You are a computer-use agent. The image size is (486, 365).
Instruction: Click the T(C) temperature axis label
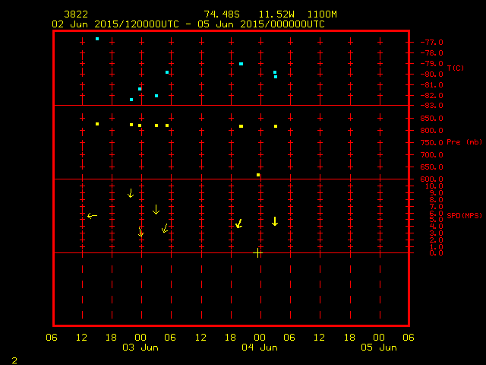click(456, 68)
